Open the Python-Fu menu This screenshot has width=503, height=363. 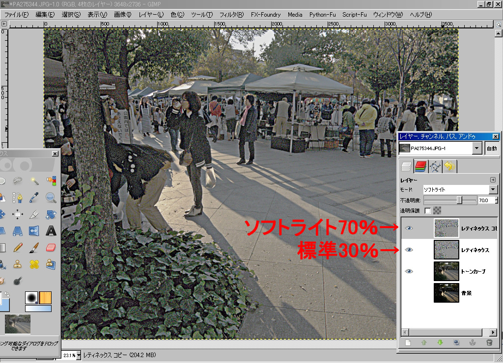[x=322, y=15]
